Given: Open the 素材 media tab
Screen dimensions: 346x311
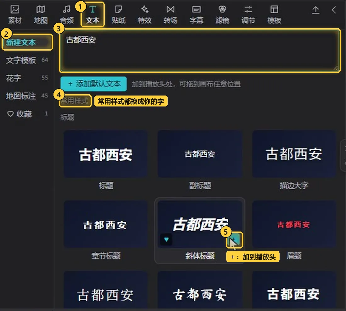Looking at the screenshot, I should tap(15, 14).
